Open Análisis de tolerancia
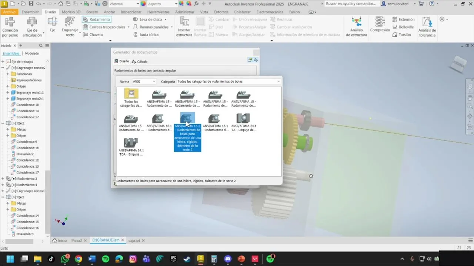 click(427, 27)
